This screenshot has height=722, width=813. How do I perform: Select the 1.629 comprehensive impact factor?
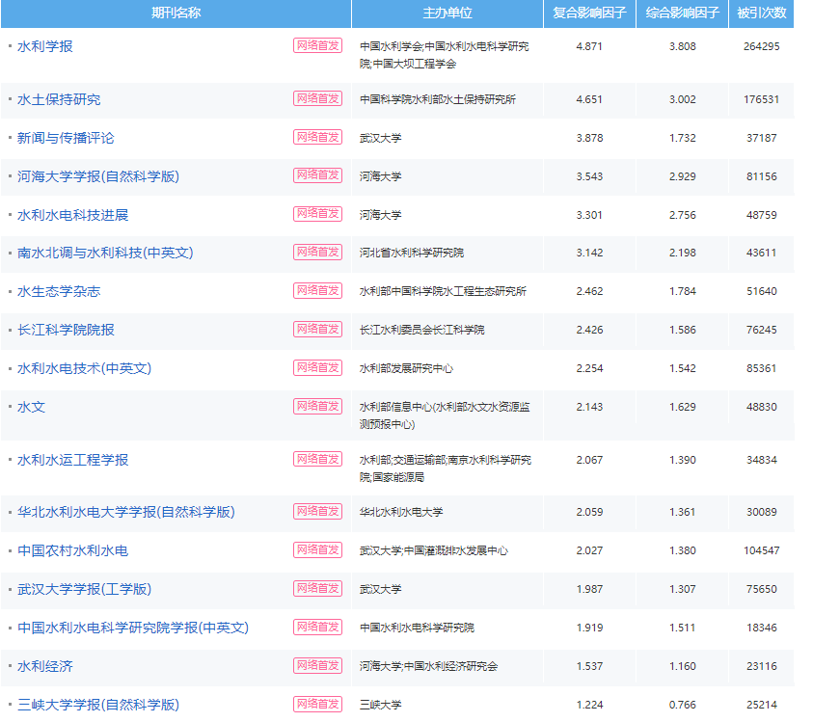[683, 407]
